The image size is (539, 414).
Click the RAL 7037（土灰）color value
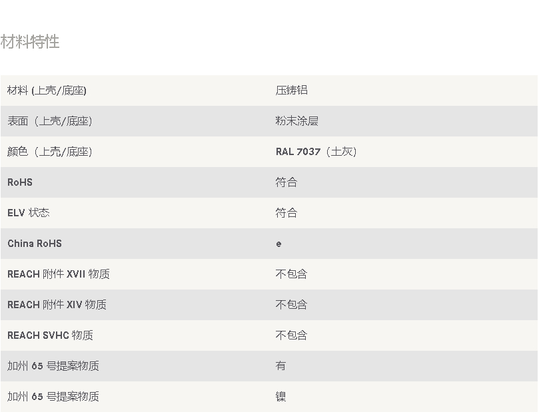[x=316, y=152]
